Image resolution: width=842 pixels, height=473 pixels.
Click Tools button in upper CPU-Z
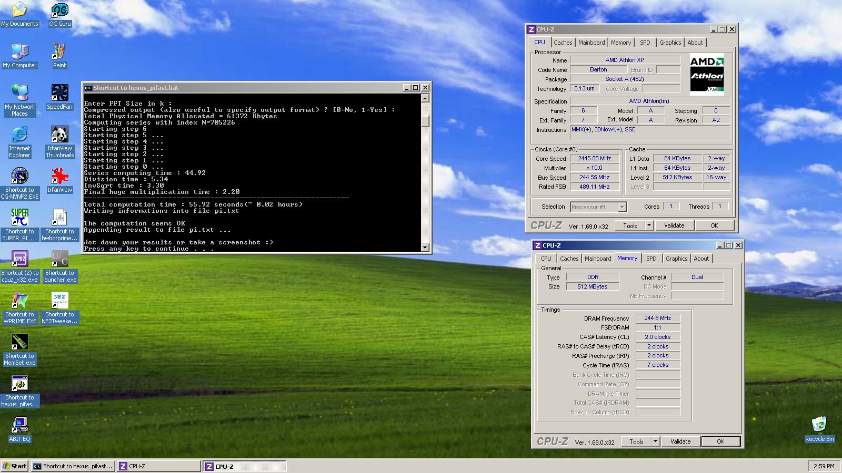pyautogui.click(x=630, y=225)
